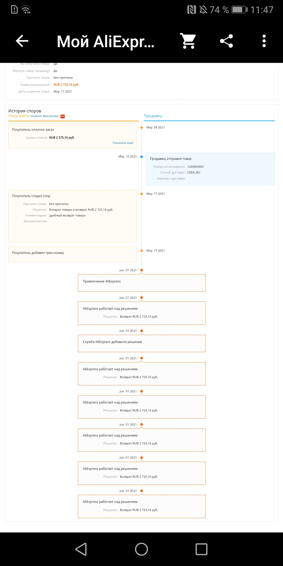Image resolution: width=283 pixels, height=566 pixels.
Task: Click refund amount RUB 2 725,16 руб.
Action: tap(66, 85)
